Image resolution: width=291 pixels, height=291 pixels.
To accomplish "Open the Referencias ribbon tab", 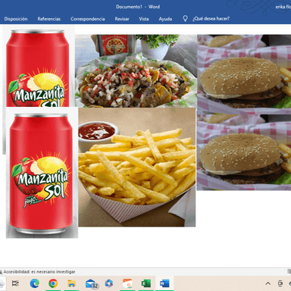I will pos(49,19).
